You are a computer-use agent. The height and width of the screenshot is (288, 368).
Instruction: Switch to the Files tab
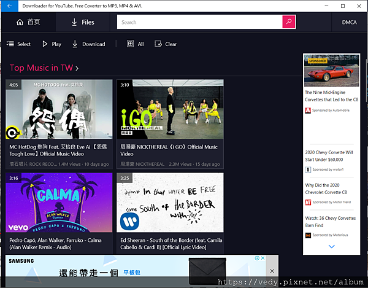point(83,22)
